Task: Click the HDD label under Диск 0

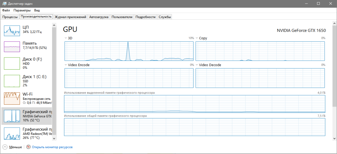Action: 26,64
